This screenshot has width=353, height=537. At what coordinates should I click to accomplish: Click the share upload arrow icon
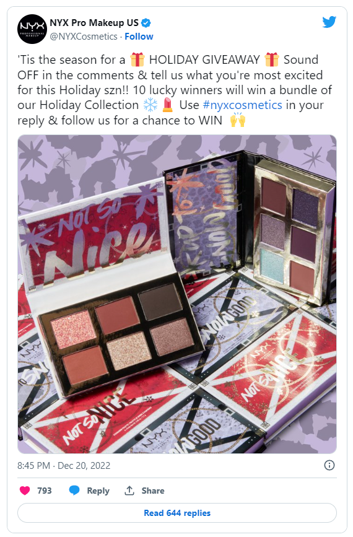pyautogui.click(x=129, y=491)
